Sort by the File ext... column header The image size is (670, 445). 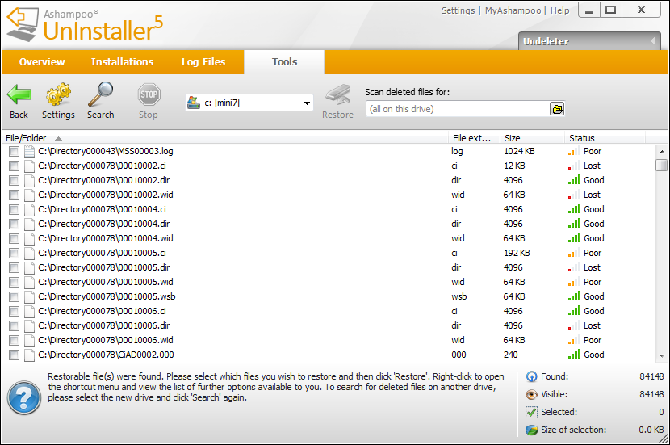point(475,138)
